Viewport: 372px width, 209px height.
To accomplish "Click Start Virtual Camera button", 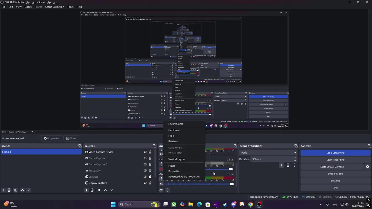I will click(332, 167).
